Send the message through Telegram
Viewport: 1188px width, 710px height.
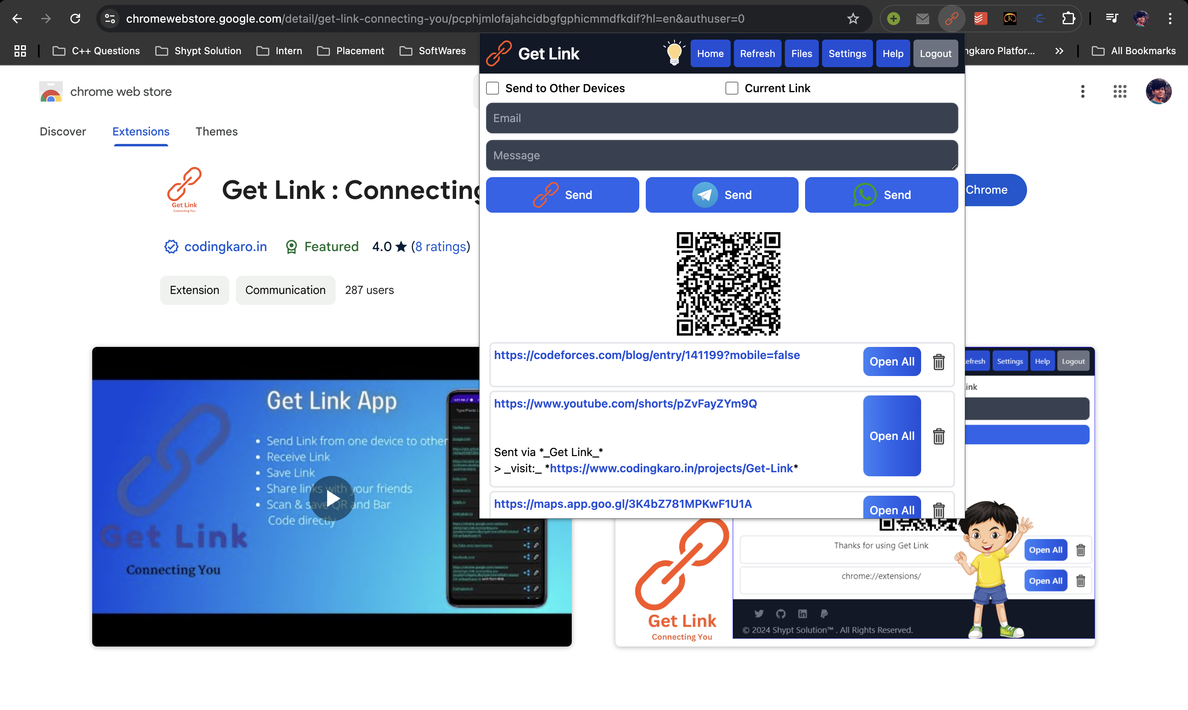click(x=721, y=195)
